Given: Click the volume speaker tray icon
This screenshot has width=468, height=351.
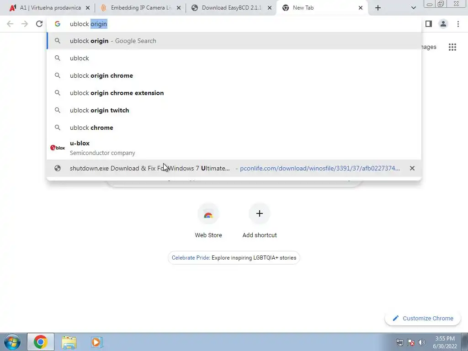Looking at the screenshot, I should (x=422, y=342).
